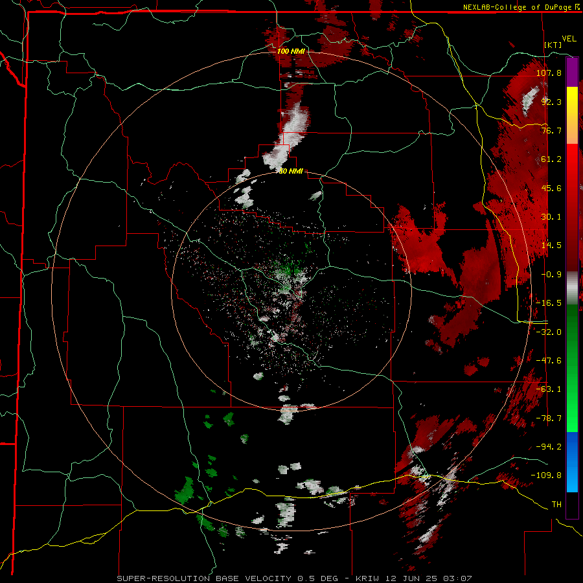The width and height of the screenshot is (583, 583).
Task: Click the 107.8 value on velocity scale
Action: pyautogui.click(x=549, y=73)
